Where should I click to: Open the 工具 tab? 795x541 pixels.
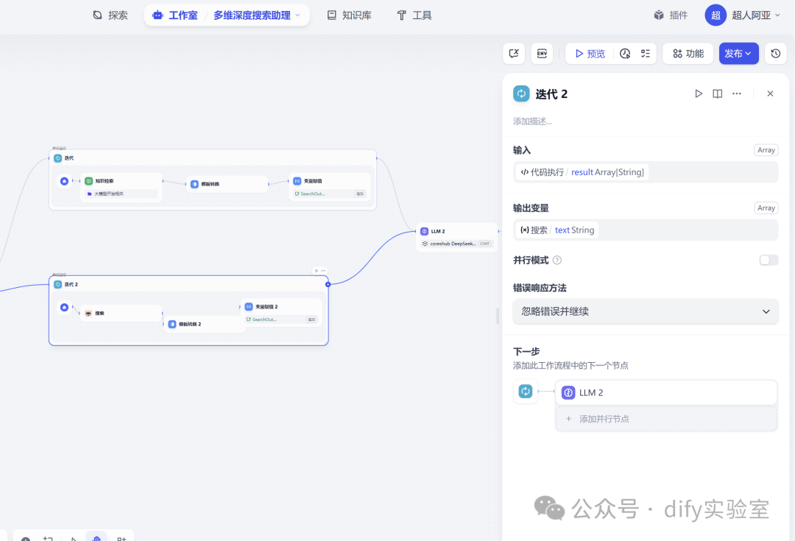pyautogui.click(x=414, y=15)
